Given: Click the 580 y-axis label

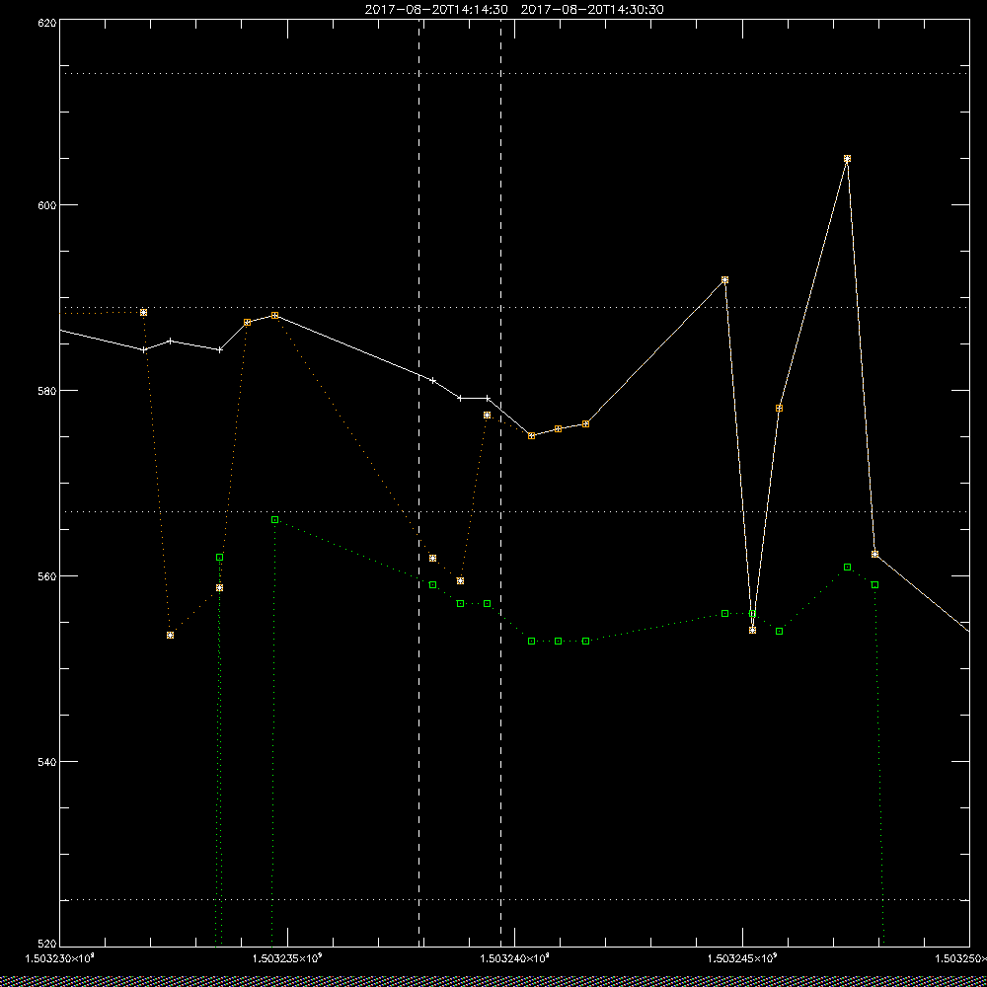Looking at the screenshot, I should tap(47, 391).
